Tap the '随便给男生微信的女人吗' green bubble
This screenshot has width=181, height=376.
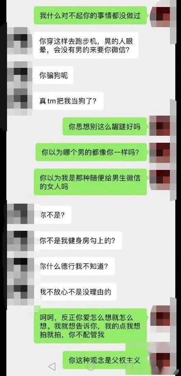90,182
